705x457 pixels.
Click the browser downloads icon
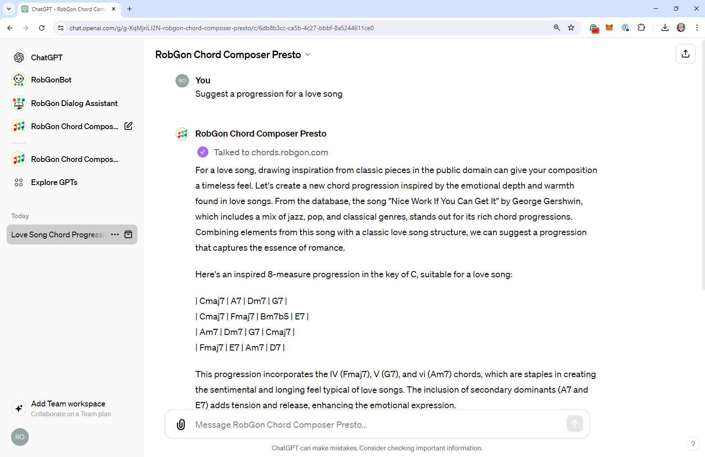[665, 28]
